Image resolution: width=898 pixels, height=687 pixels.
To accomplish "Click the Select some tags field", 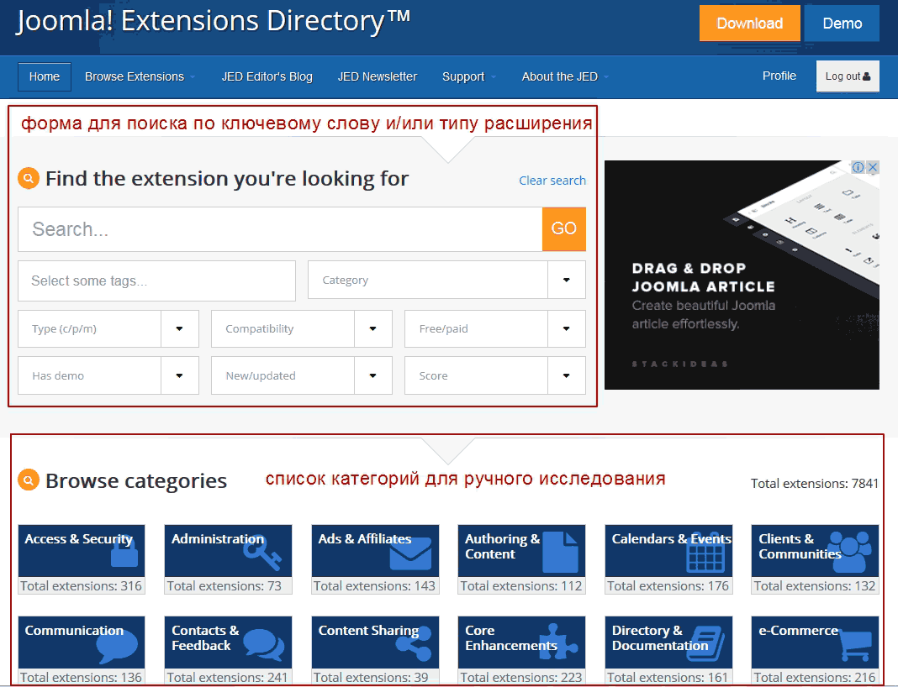I will tap(157, 281).
